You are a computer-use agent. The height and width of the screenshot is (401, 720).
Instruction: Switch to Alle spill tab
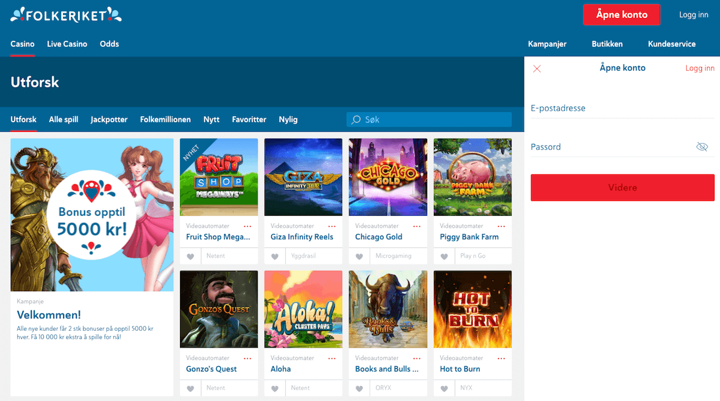[x=64, y=119]
